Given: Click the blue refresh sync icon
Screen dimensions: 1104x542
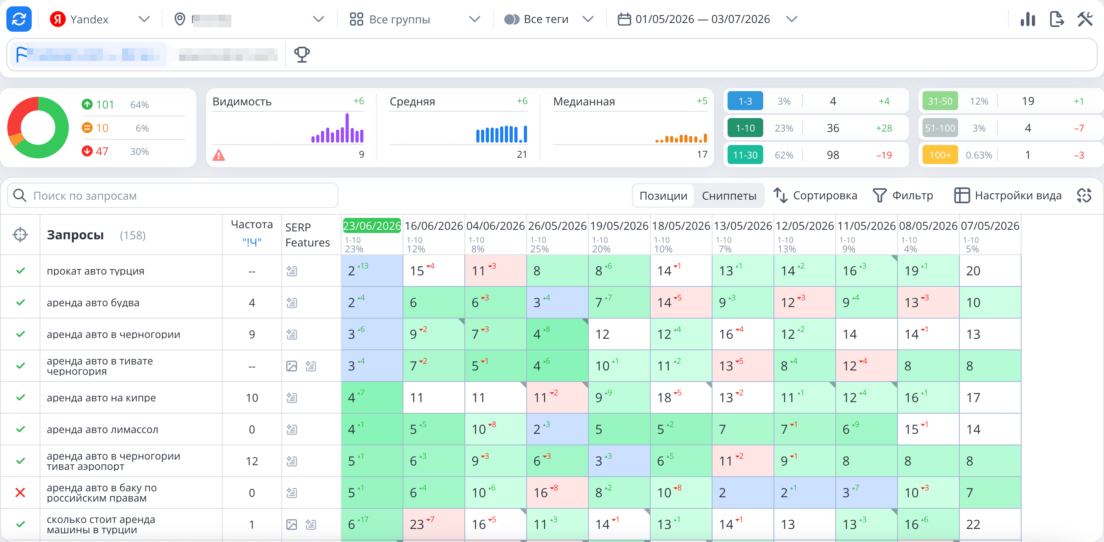Looking at the screenshot, I should click(19, 19).
